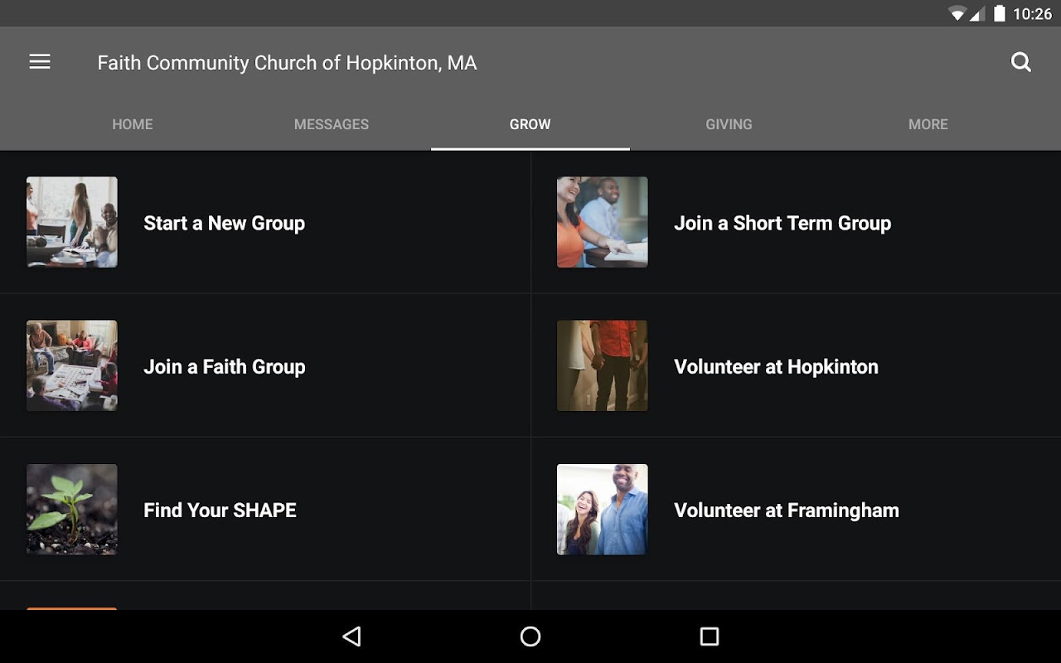Tap the search magnifier icon
The width and height of the screenshot is (1061, 663).
1021,62
